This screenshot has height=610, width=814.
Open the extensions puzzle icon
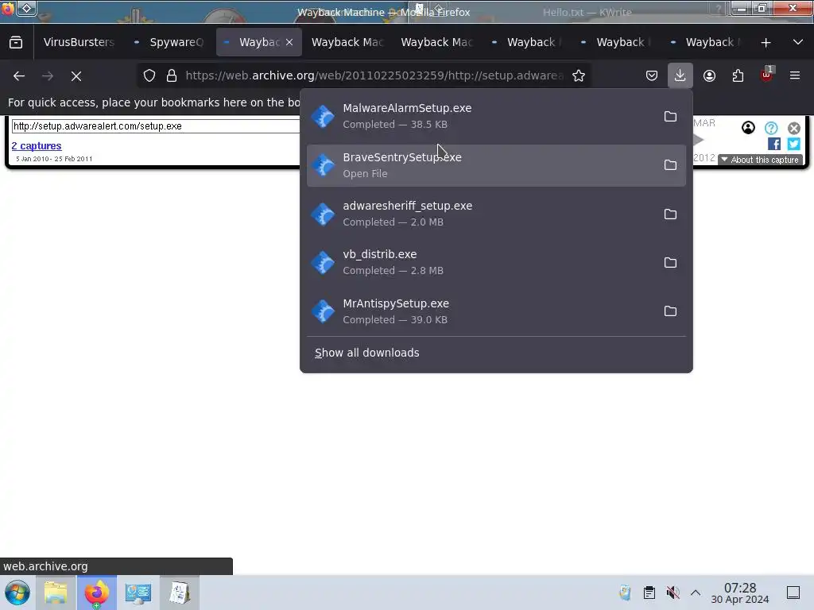tap(738, 75)
